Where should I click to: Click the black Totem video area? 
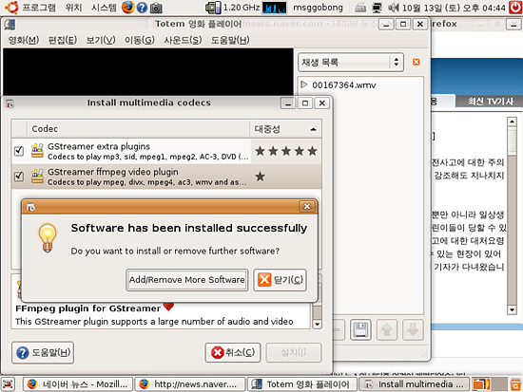coord(148,71)
